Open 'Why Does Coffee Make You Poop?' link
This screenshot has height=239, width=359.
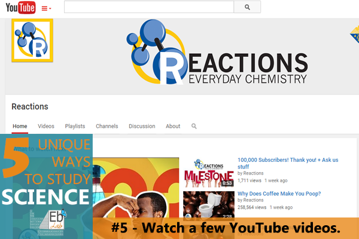click(279, 194)
